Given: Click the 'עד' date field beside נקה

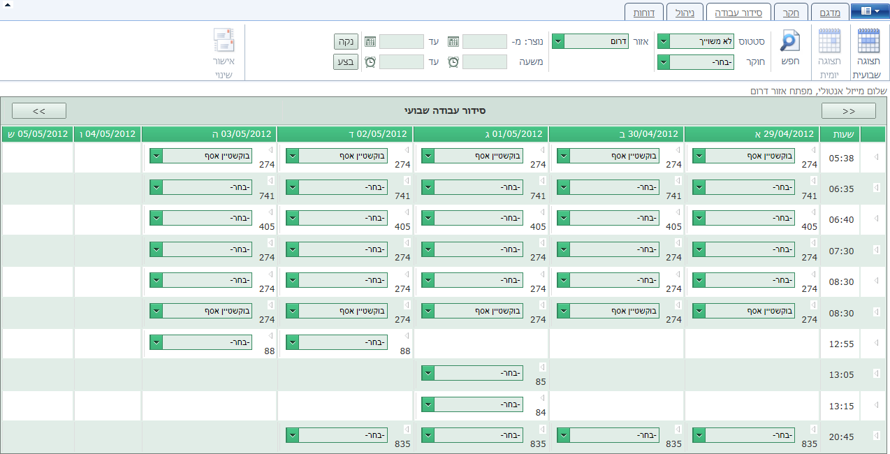Looking at the screenshot, I should tap(402, 42).
